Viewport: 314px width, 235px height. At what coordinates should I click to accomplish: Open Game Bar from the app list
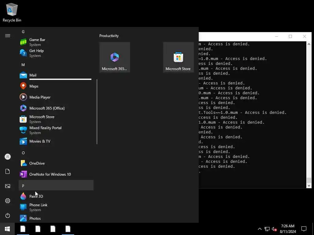[x=56, y=42]
